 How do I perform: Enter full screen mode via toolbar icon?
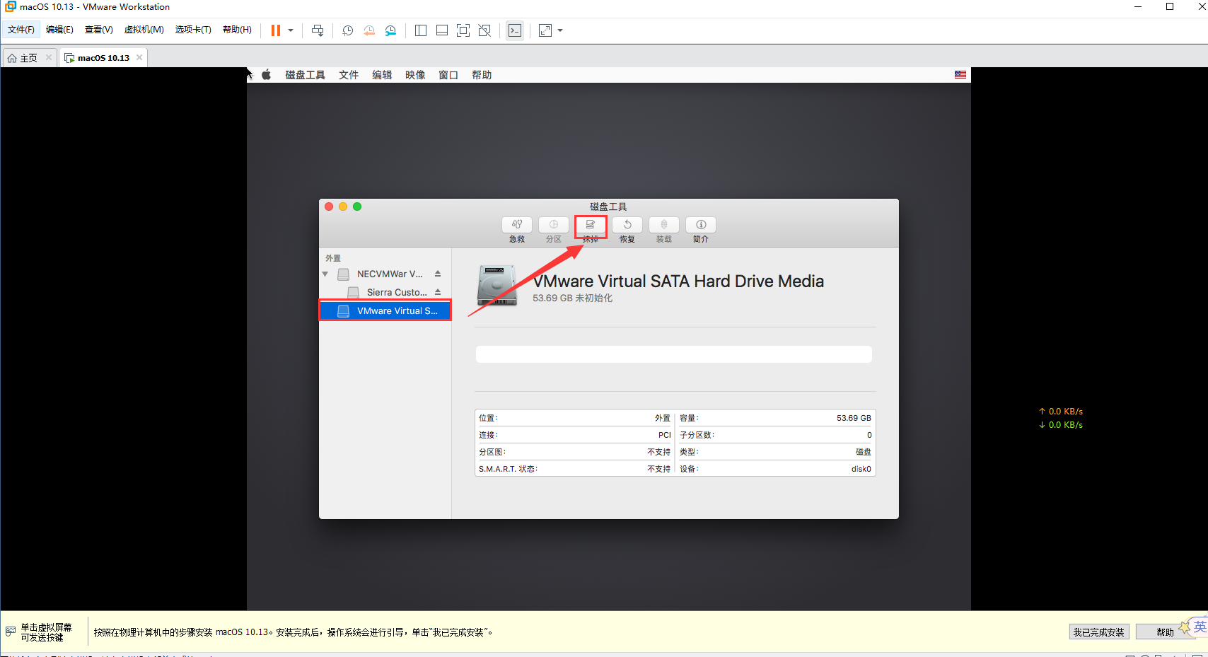[463, 30]
